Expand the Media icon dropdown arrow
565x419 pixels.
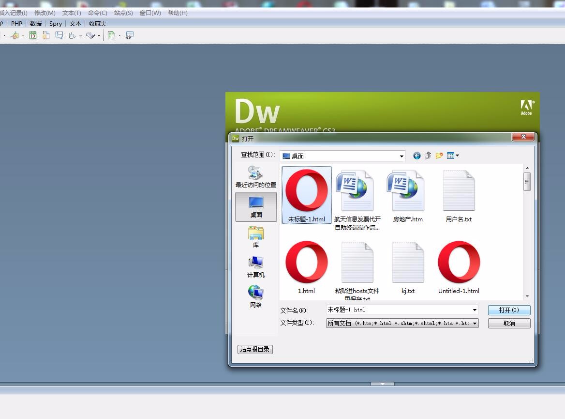coord(23,35)
